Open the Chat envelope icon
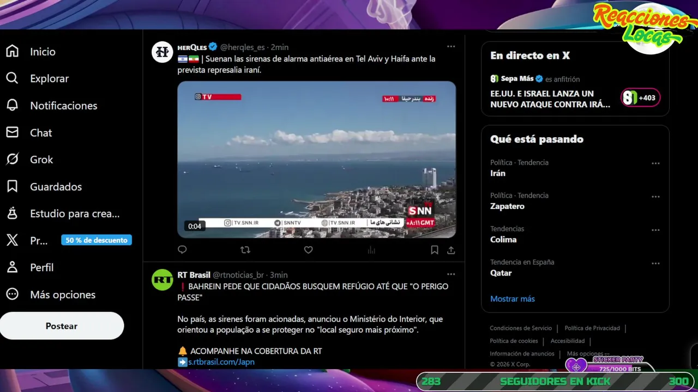The height and width of the screenshot is (392, 698). point(12,132)
